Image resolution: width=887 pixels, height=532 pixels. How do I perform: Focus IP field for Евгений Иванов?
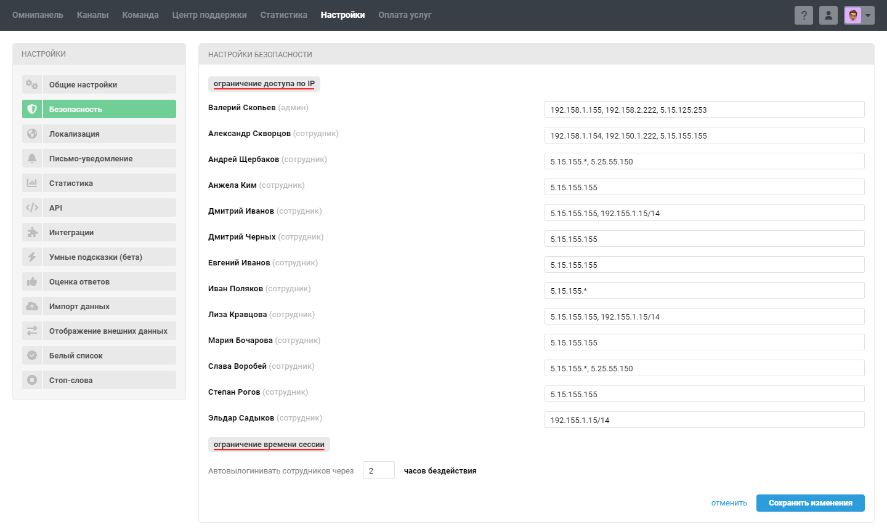[705, 265]
